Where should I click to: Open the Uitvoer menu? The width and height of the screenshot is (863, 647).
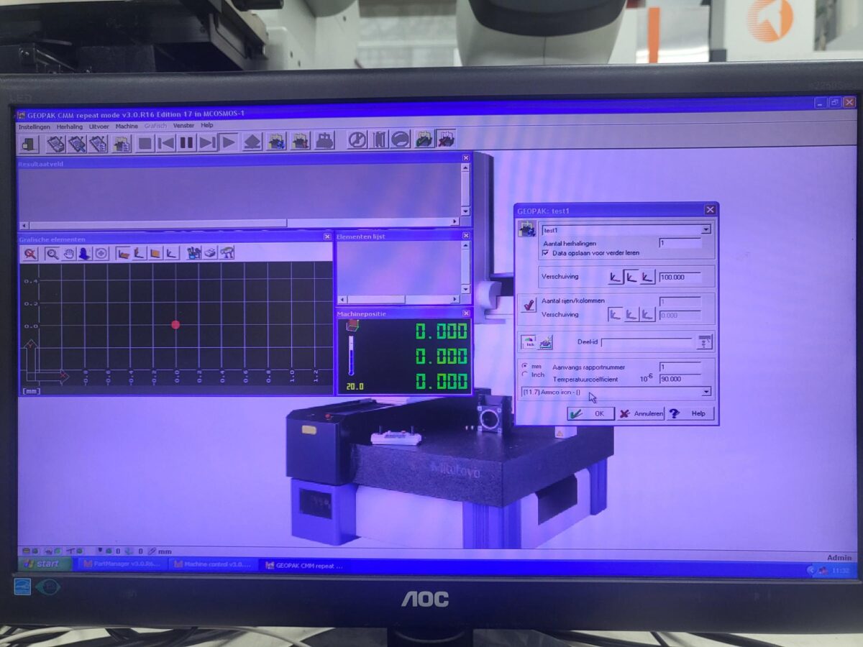tap(99, 127)
